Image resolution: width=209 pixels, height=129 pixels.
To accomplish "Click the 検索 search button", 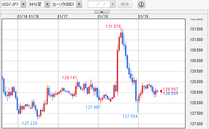I will pos(125,4).
